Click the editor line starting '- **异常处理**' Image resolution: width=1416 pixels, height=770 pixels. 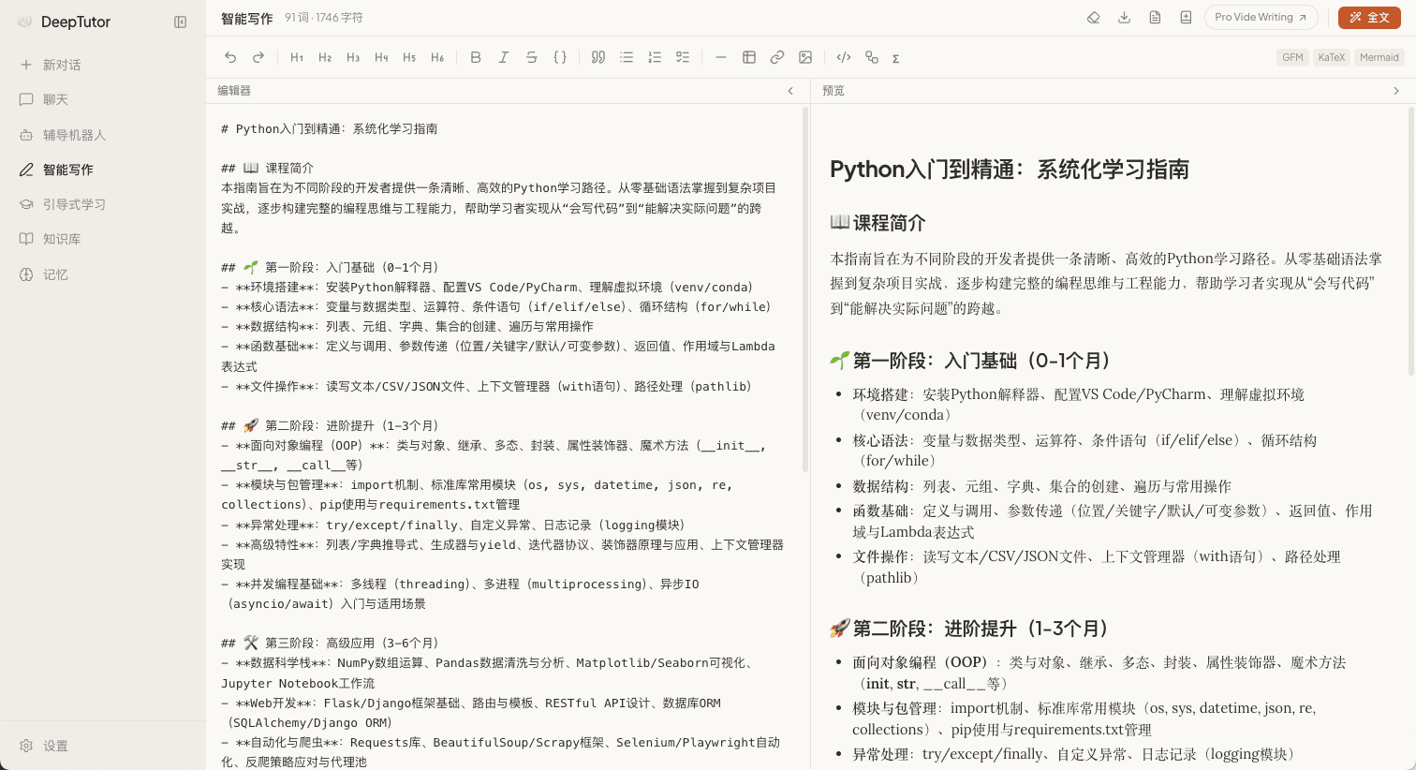click(453, 525)
